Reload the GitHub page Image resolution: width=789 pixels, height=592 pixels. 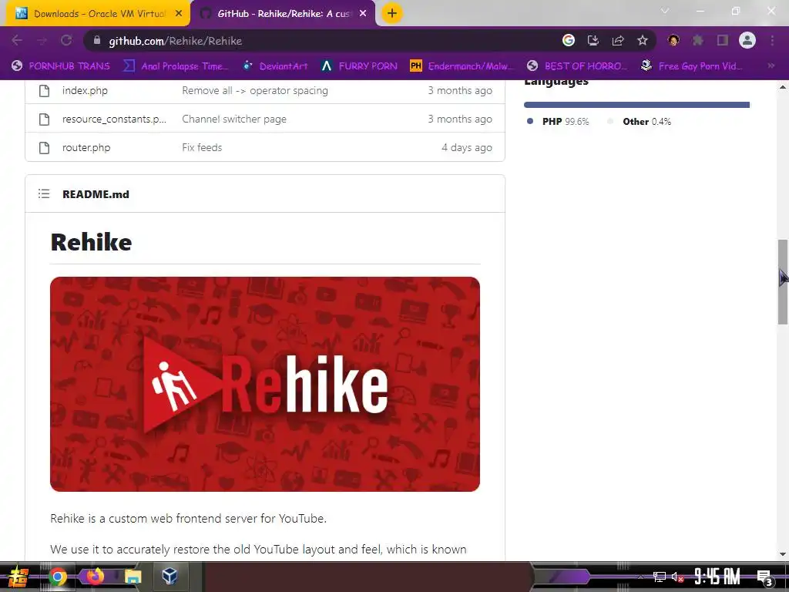(x=66, y=40)
